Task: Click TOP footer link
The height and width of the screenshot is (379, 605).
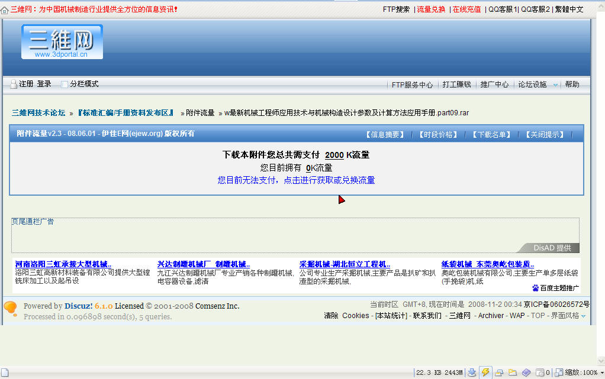Action: click(538, 316)
